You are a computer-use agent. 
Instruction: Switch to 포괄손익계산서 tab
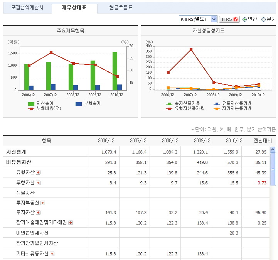click(x=27, y=8)
